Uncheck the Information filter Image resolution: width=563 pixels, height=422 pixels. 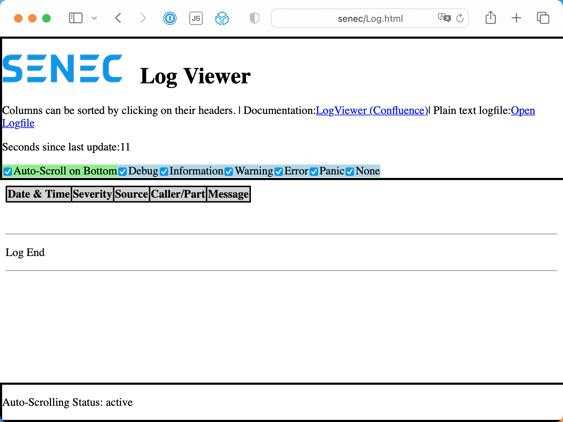coord(163,171)
